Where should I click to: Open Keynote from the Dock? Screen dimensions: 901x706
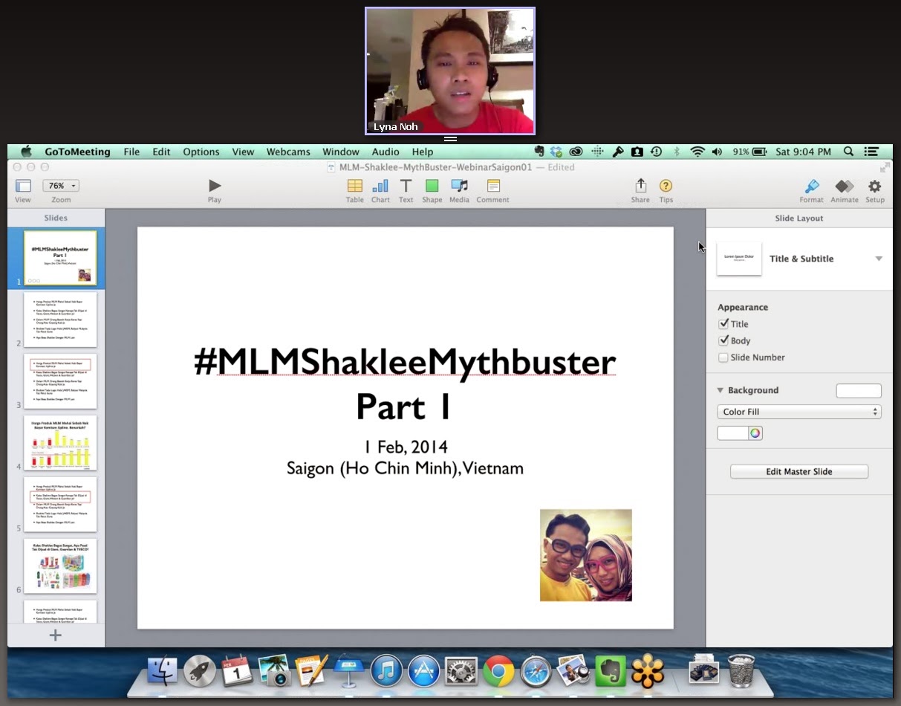point(348,671)
